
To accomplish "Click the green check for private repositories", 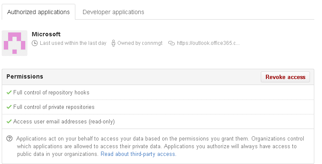I will (x=9, y=107).
